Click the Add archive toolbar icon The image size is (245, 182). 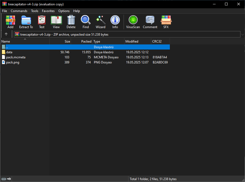coord(10,22)
